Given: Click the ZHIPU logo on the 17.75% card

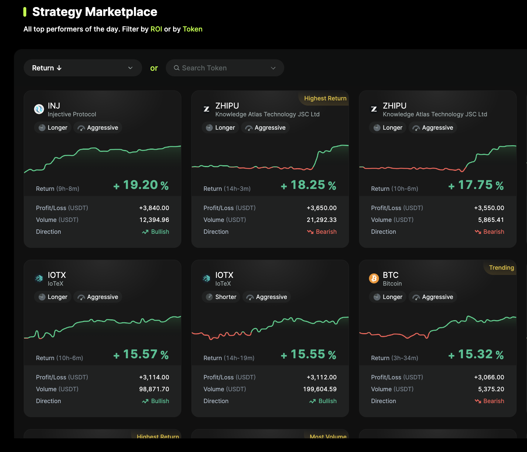Looking at the screenshot, I should (374, 109).
